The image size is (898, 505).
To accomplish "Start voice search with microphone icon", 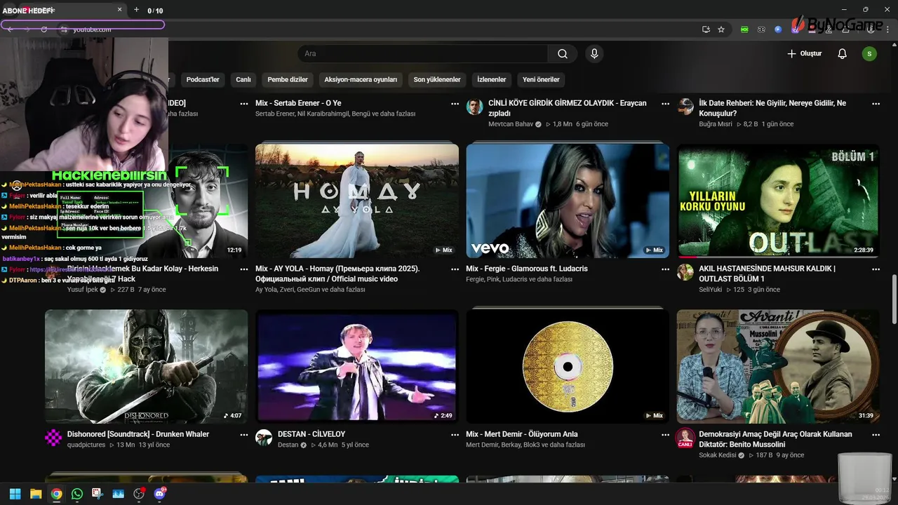I will tap(594, 54).
